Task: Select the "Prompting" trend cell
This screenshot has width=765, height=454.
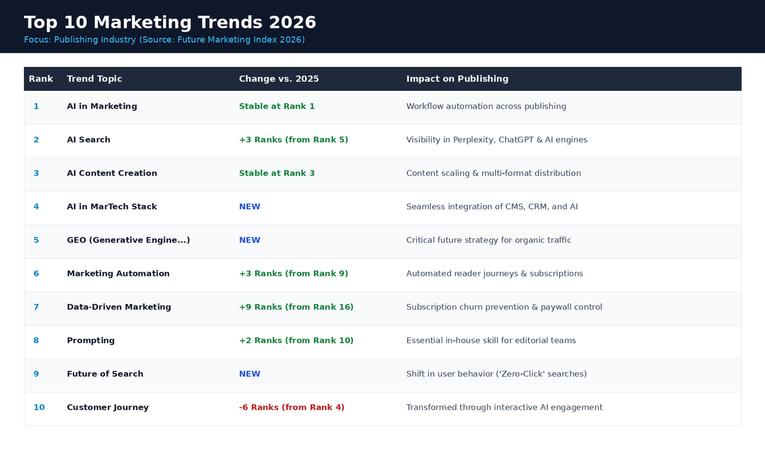Action: (x=91, y=340)
